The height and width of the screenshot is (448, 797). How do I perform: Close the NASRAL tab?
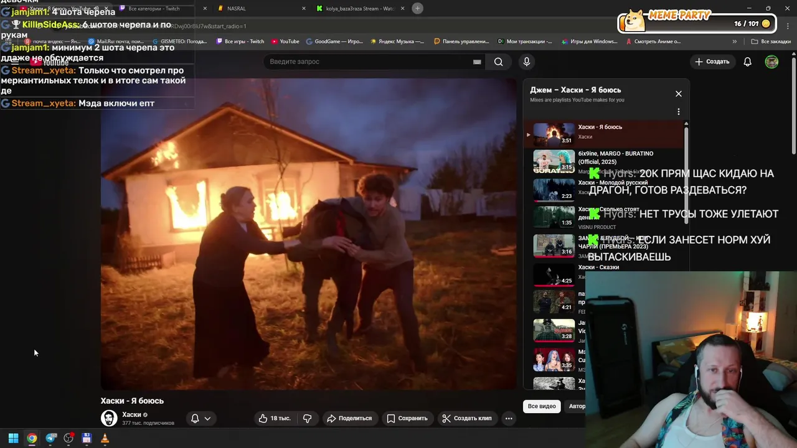pos(304,9)
